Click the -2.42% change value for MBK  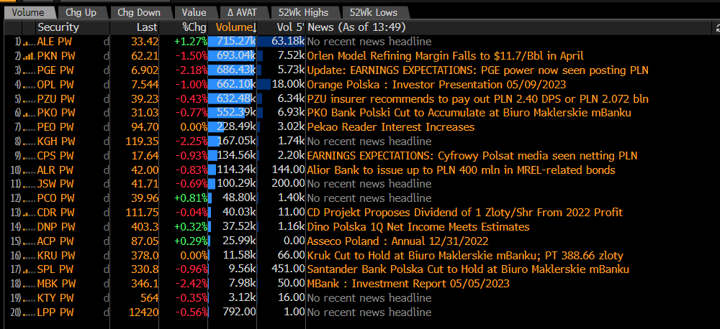(x=192, y=284)
